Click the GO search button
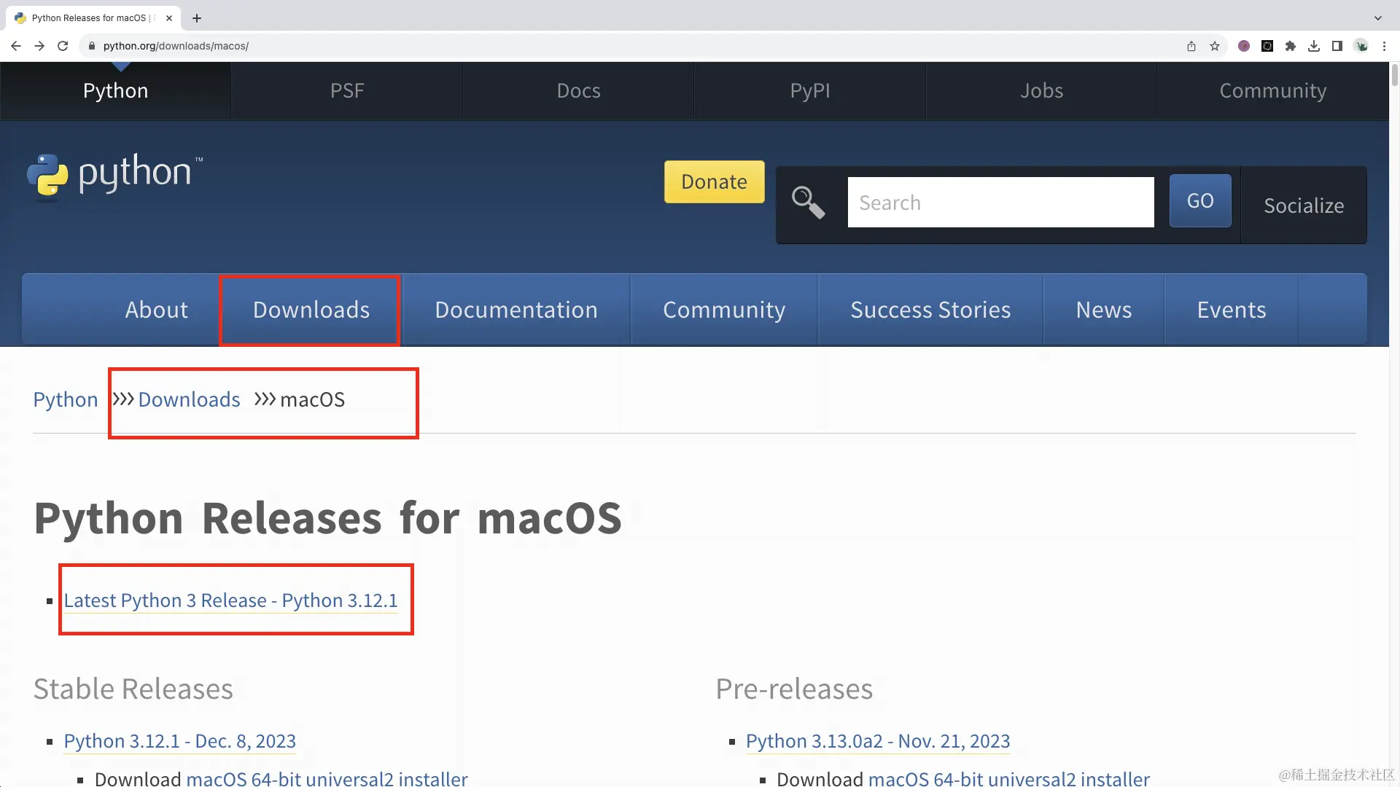The image size is (1400, 787). (1200, 200)
